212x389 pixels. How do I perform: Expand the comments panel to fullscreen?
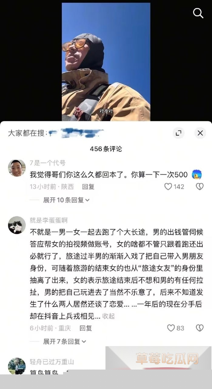178,133
